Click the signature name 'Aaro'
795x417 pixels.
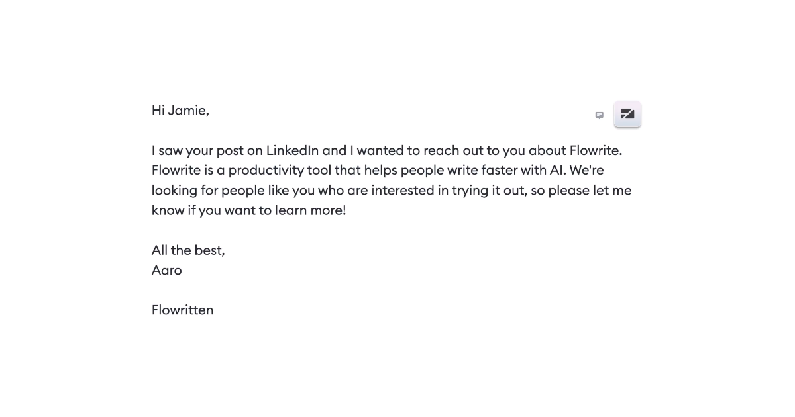coord(166,270)
